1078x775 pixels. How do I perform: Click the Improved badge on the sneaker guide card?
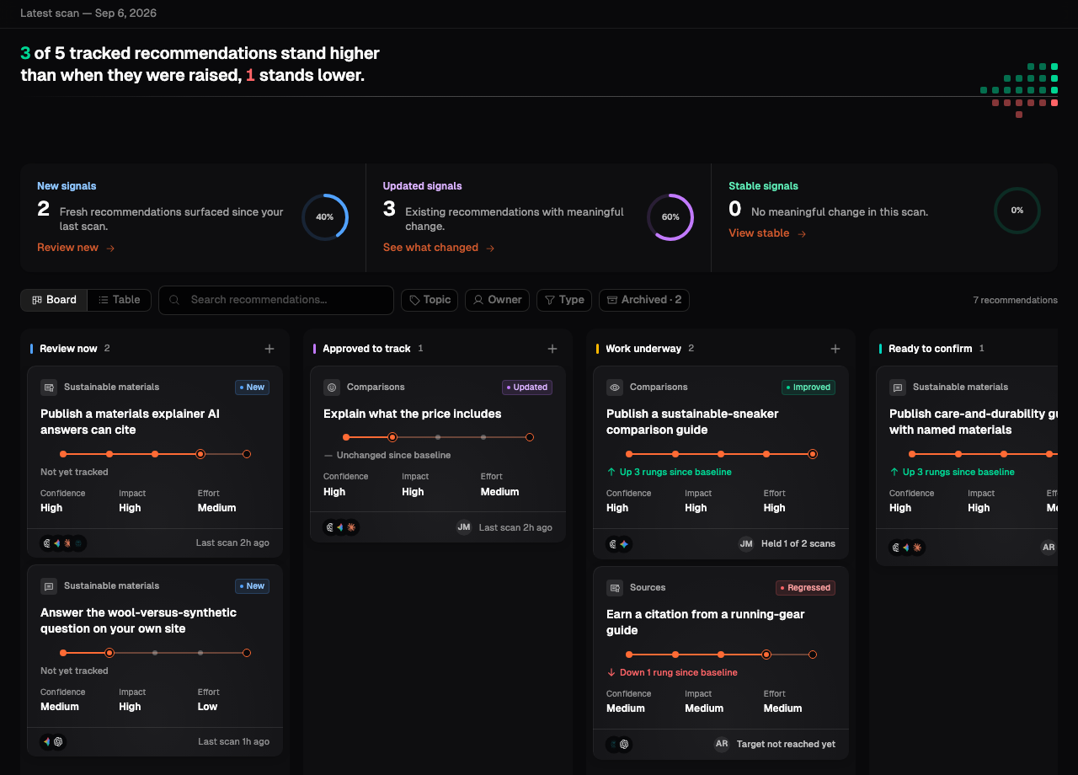pos(808,387)
